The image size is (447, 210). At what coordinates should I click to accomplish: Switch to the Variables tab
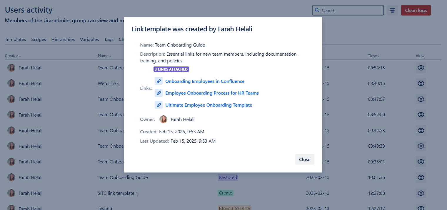point(89,40)
